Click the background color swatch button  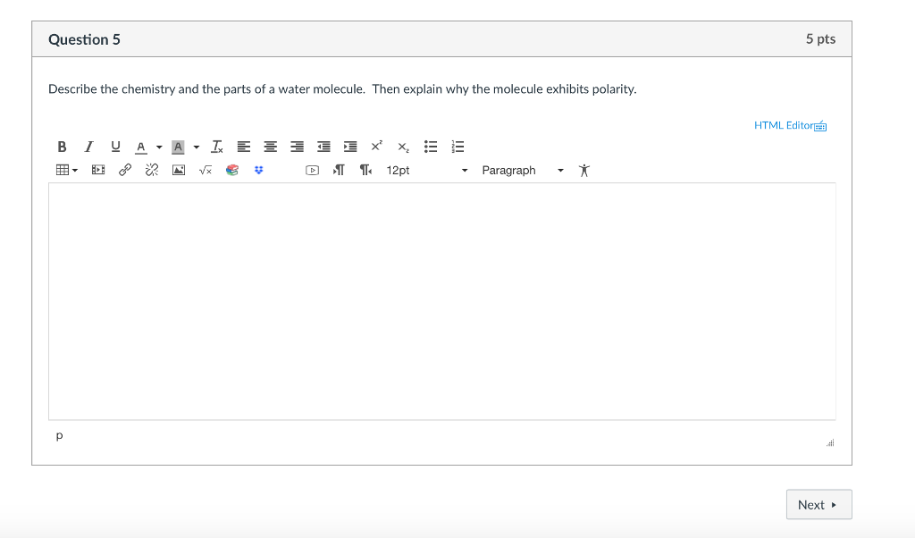pos(178,147)
